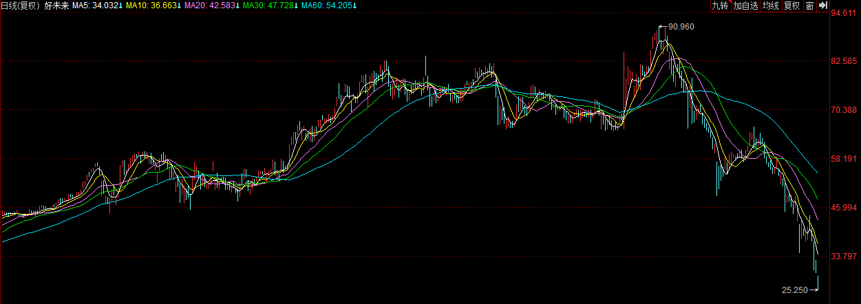861x304 pixels.
Task: Click the 90.960 high price marker
Action: click(x=681, y=26)
